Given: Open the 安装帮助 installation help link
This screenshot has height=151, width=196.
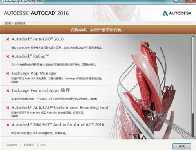Looking at the screenshot, I should click(x=12, y=145).
